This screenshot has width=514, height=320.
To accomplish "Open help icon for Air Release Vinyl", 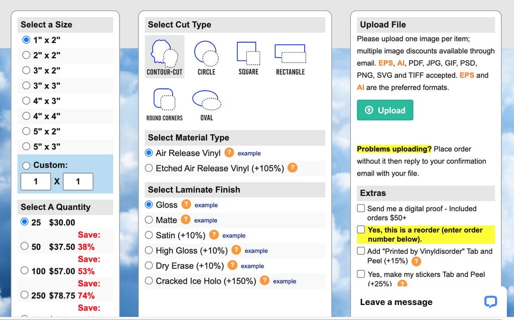I will point(229,152).
